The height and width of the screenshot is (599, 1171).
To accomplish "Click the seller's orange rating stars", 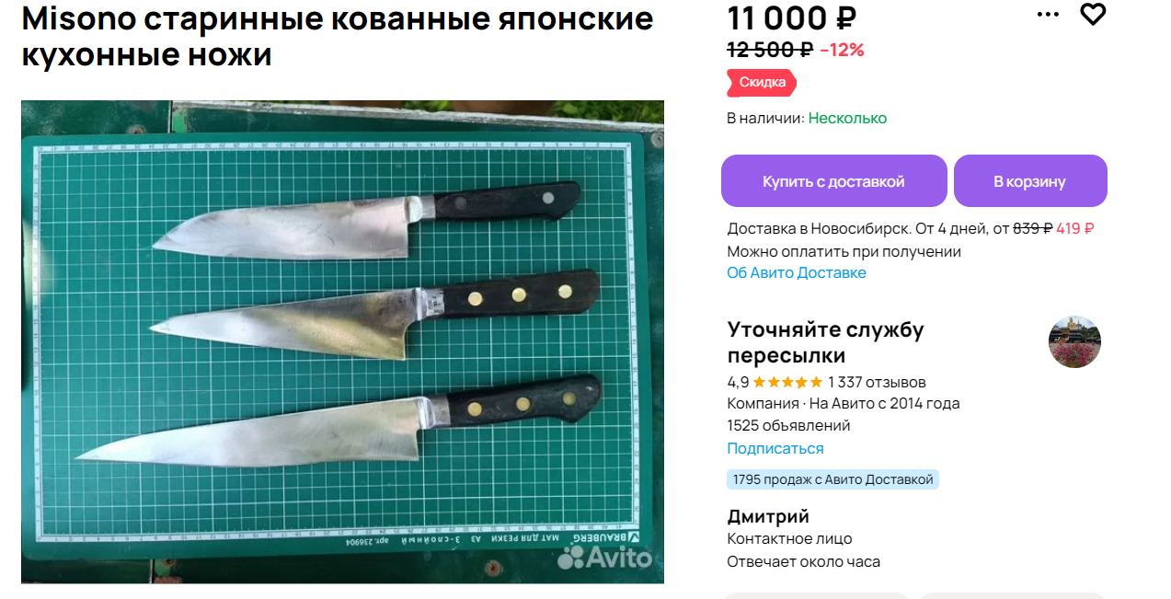I will click(787, 382).
